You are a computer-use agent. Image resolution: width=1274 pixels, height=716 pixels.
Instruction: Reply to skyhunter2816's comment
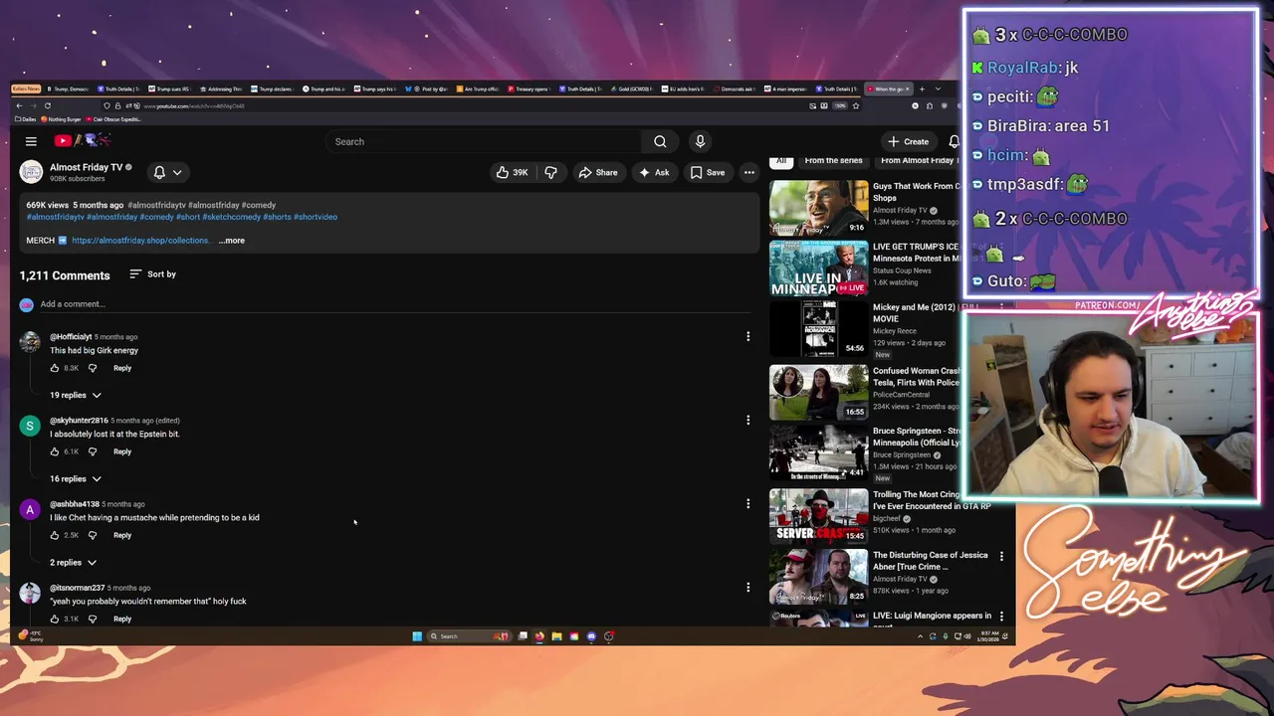[x=122, y=451]
